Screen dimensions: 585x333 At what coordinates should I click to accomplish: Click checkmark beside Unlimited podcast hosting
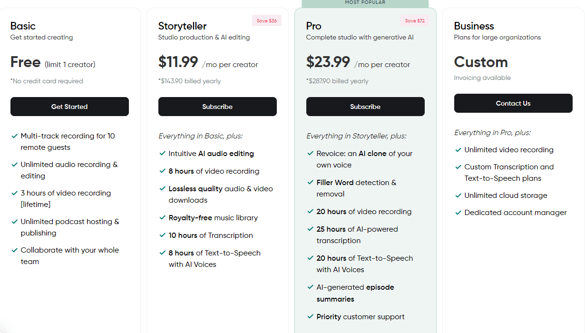(15, 222)
